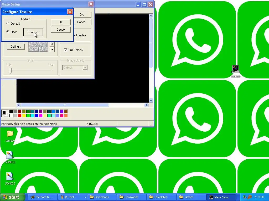Close the Maze Setup window
This screenshot has width=269, height=201.
tap(91, 4)
